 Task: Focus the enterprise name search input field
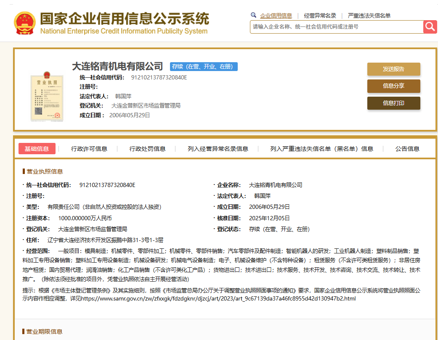pos(337,27)
